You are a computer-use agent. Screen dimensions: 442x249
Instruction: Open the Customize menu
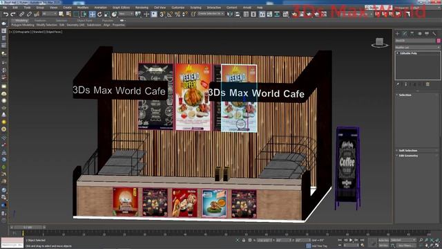[x=178, y=8]
